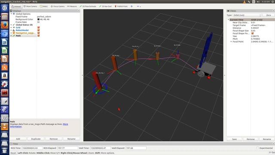Pick the Measure tool
Image resolution: width=275 pixels, height=155 pixels.
click(72, 6)
